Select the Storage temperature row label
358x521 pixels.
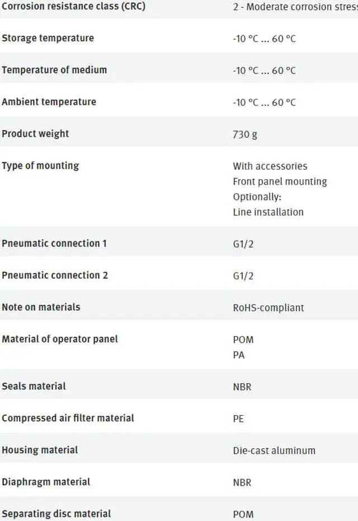48,38
